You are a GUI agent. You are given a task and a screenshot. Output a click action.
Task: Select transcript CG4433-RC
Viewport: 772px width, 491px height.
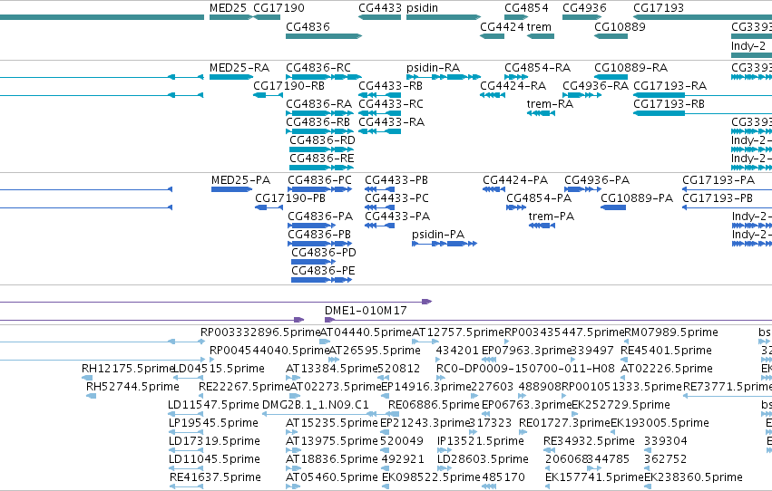click(391, 103)
